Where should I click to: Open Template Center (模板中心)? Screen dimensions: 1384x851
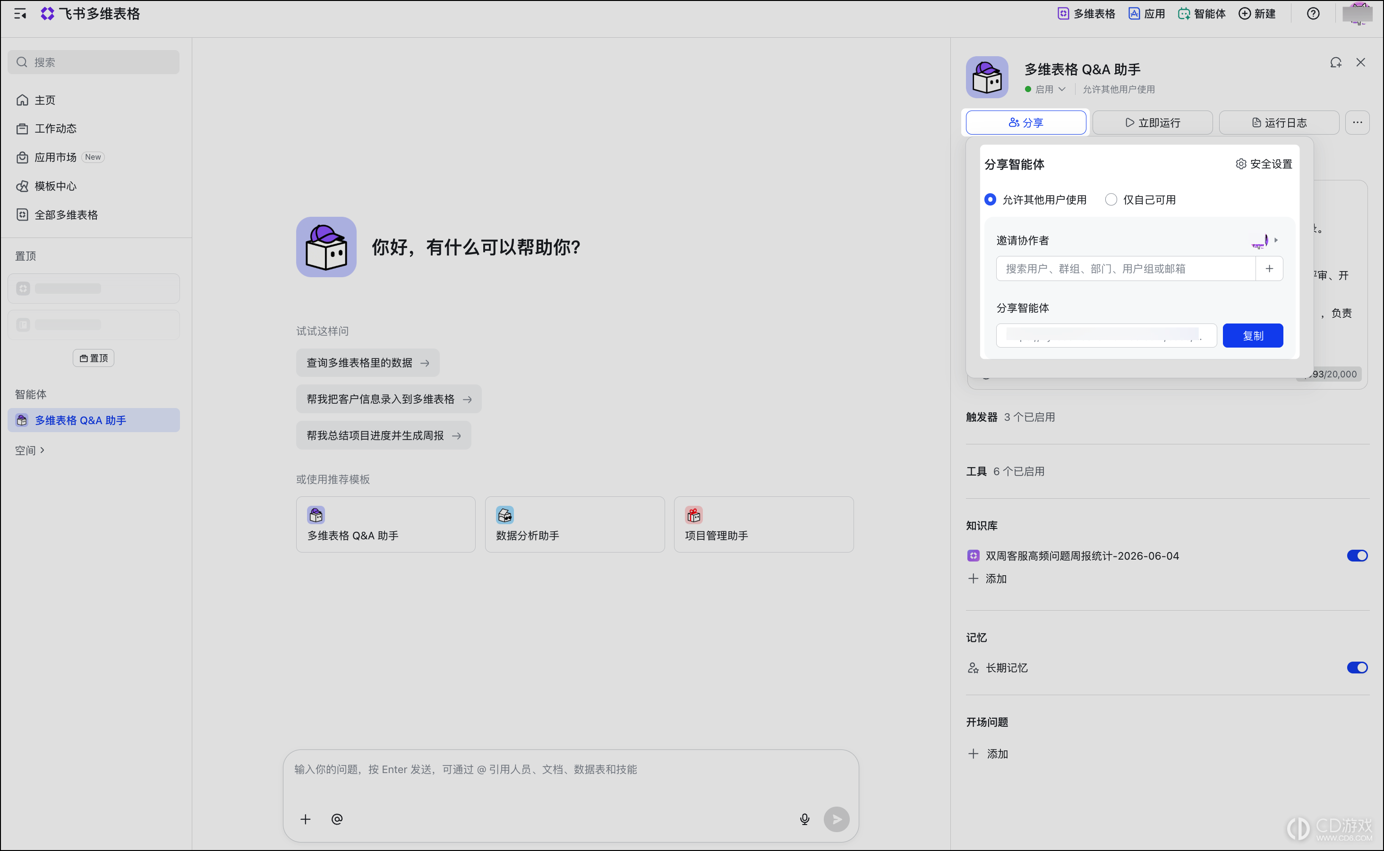coord(94,186)
